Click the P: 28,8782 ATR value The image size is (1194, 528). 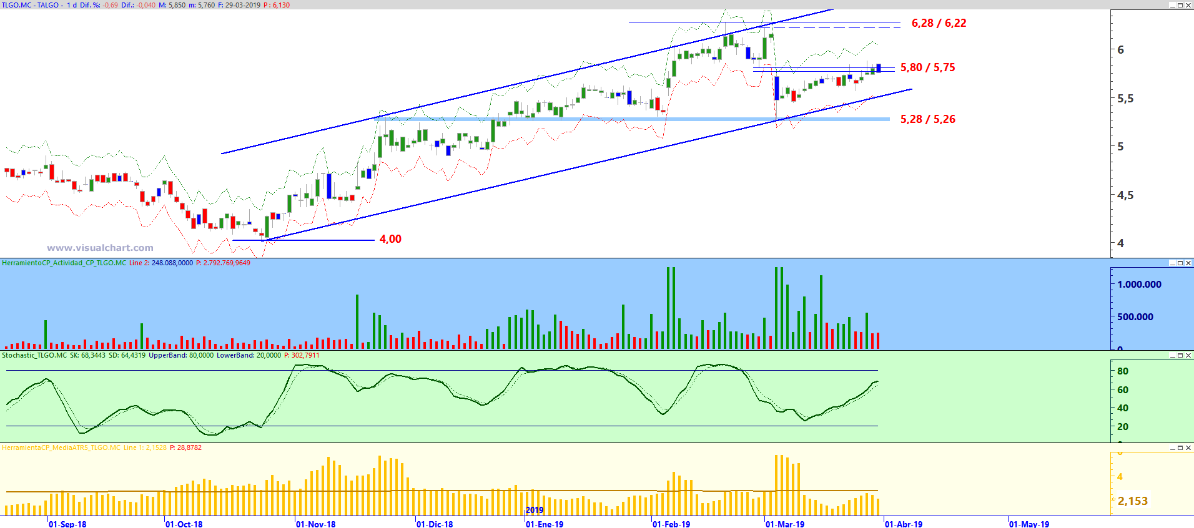pyautogui.click(x=185, y=448)
